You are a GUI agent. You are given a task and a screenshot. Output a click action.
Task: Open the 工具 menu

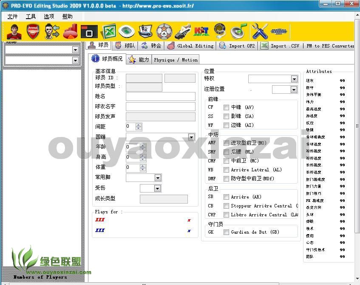point(31,17)
